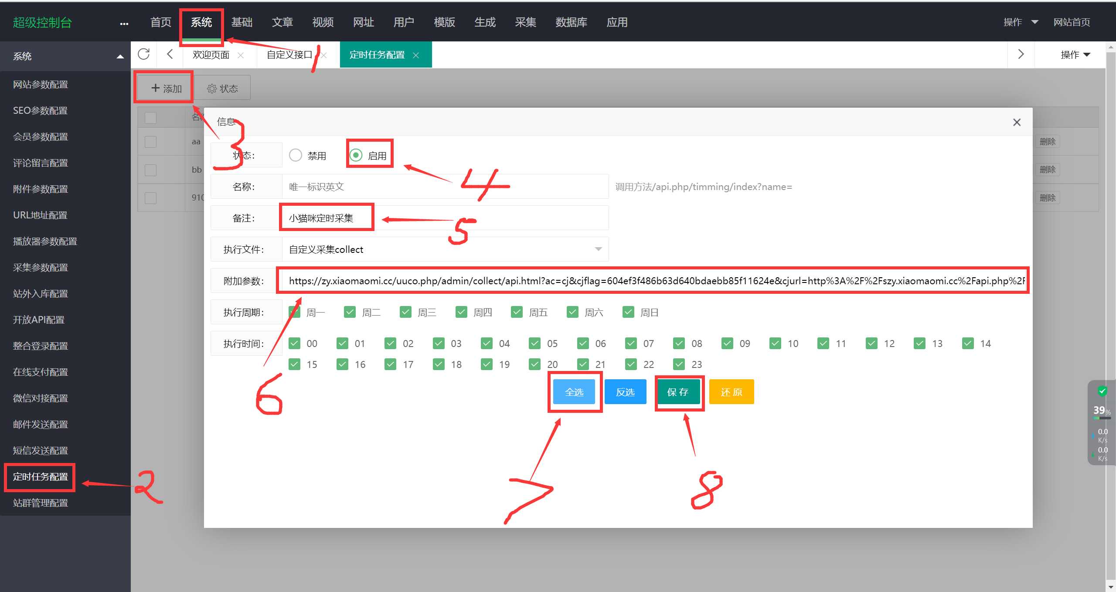Uncheck the 周三 checkbox
Viewport: 1116px width, 592px height.
[405, 312]
